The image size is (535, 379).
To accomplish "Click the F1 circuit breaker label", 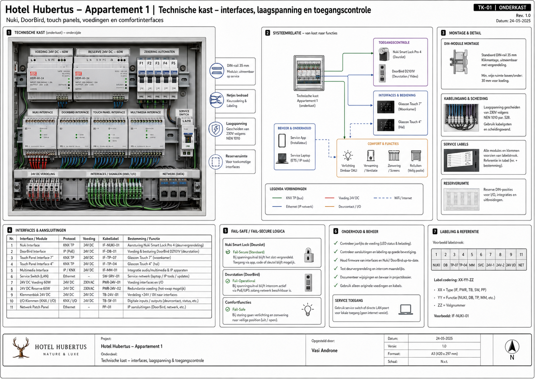I will (x=141, y=63).
